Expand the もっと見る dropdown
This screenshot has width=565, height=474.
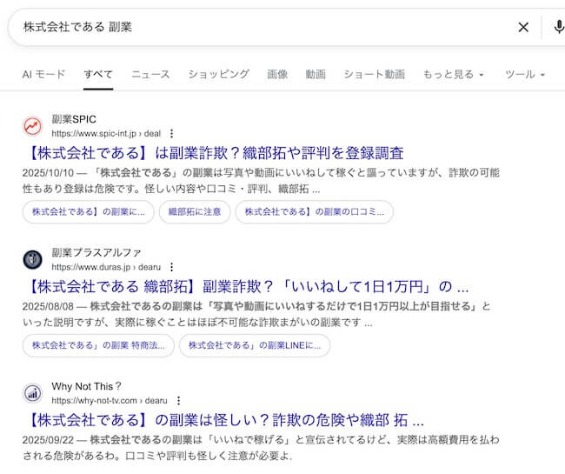click(453, 74)
